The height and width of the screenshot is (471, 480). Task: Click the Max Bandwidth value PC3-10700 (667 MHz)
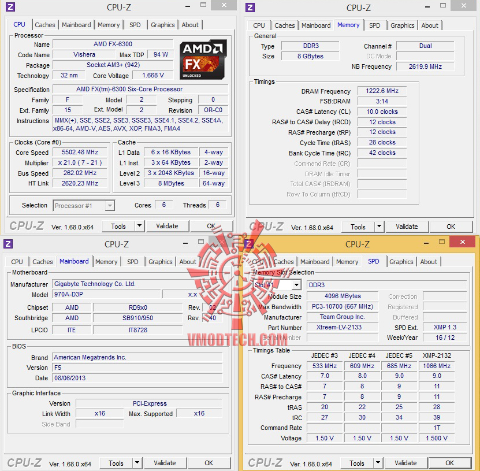pos(343,306)
